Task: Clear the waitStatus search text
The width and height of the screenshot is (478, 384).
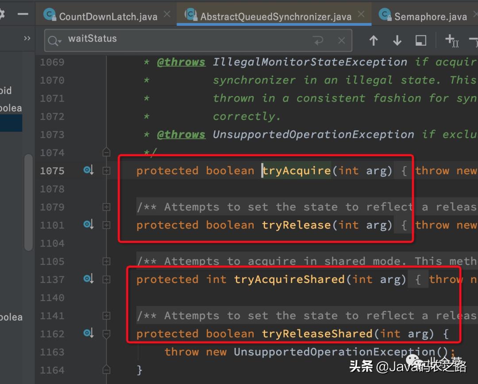Action: (341, 40)
